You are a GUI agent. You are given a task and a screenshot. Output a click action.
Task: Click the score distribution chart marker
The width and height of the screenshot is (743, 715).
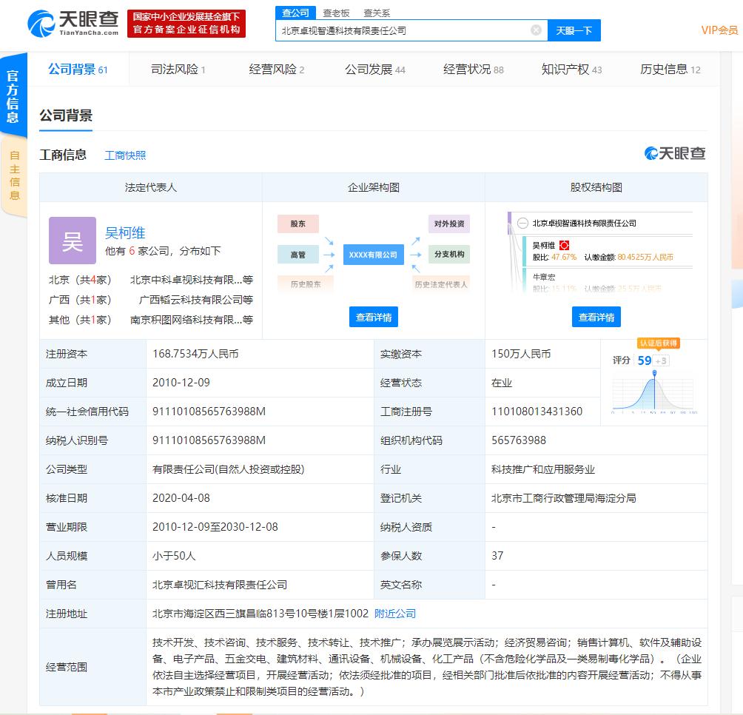pyautogui.click(x=653, y=374)
